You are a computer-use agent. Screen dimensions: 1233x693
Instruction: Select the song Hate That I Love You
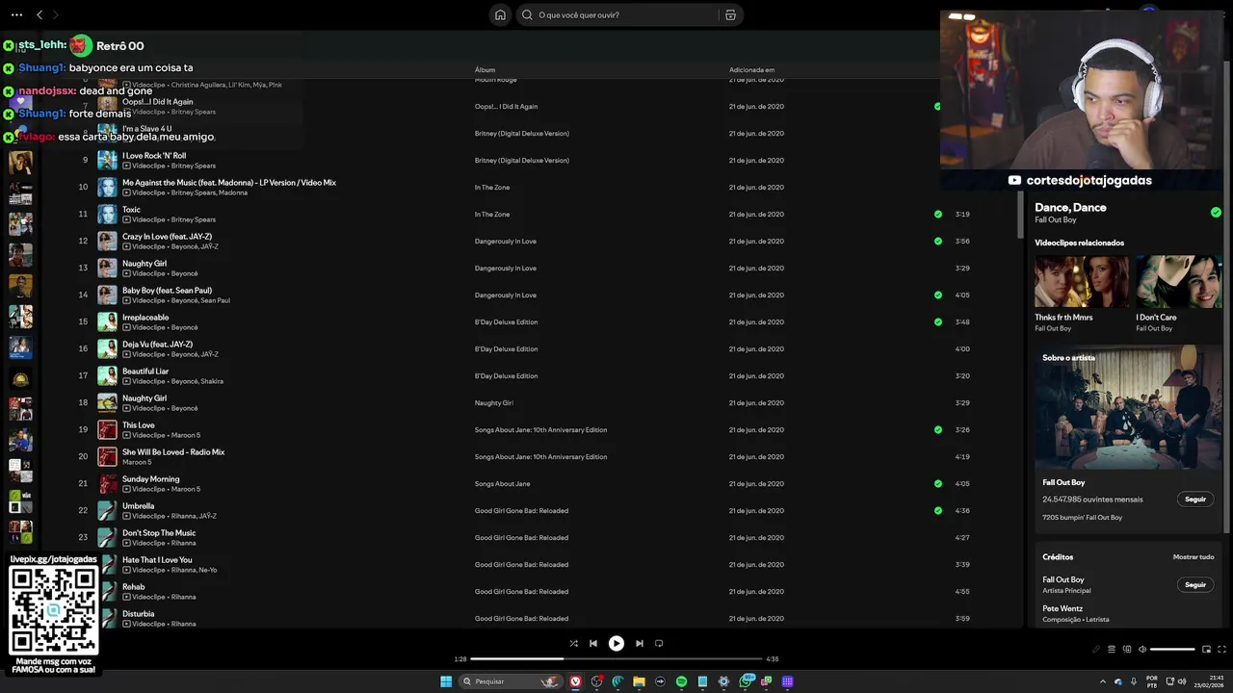click(157, 559)
